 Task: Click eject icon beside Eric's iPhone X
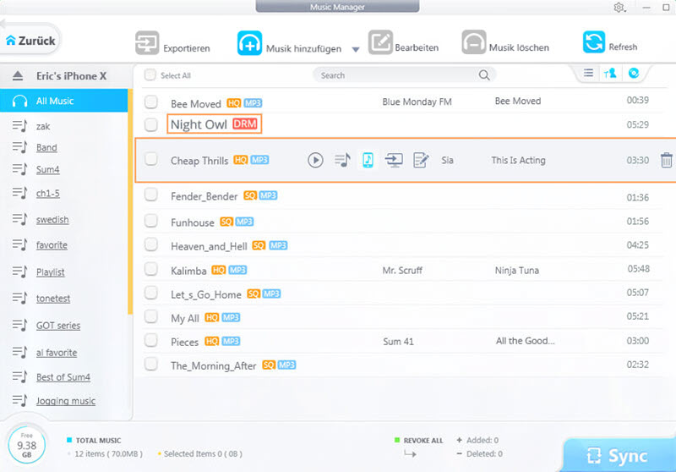17,76
